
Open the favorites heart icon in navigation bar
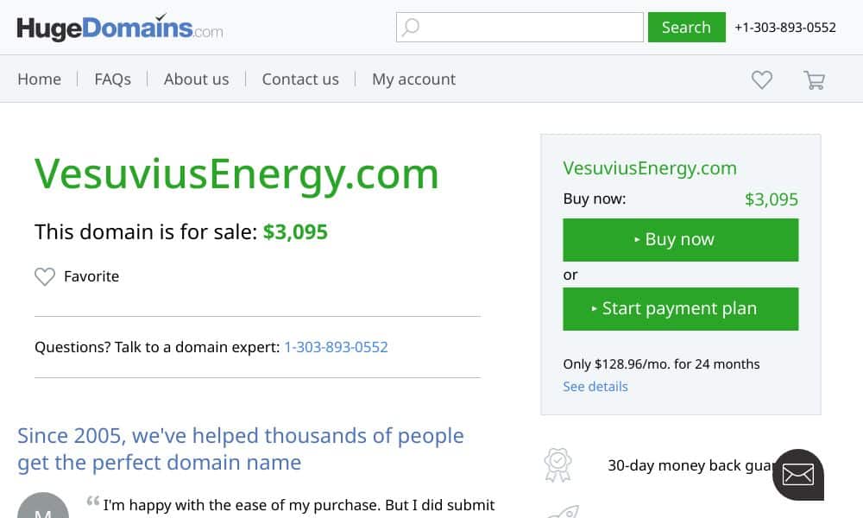pos(762,79)
